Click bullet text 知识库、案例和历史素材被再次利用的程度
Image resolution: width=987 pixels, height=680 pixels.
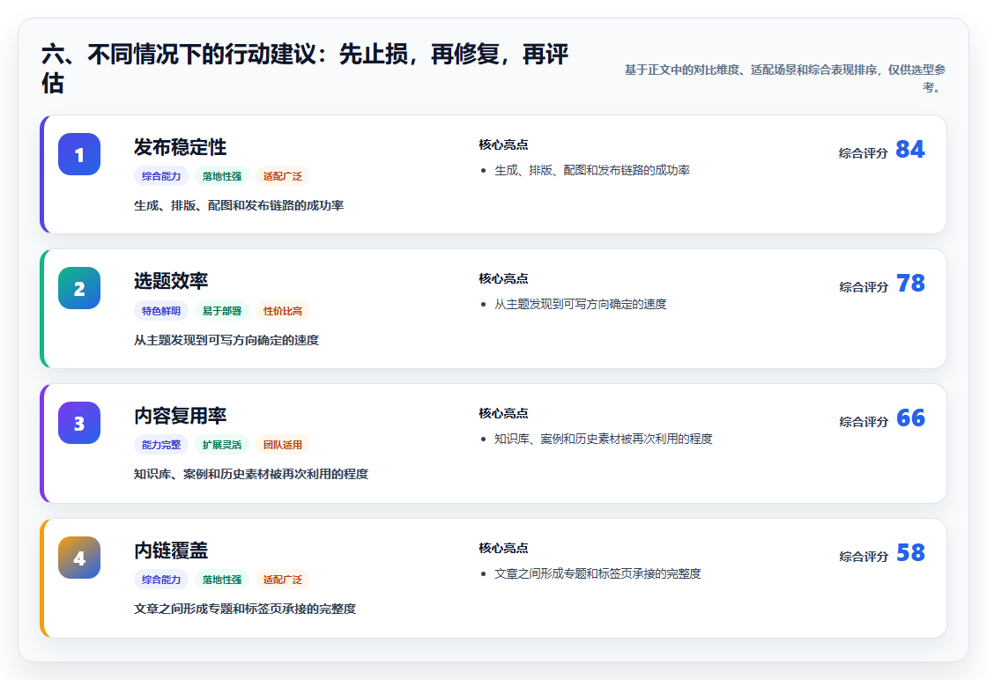pyautogui.click(x=603, y=439)
